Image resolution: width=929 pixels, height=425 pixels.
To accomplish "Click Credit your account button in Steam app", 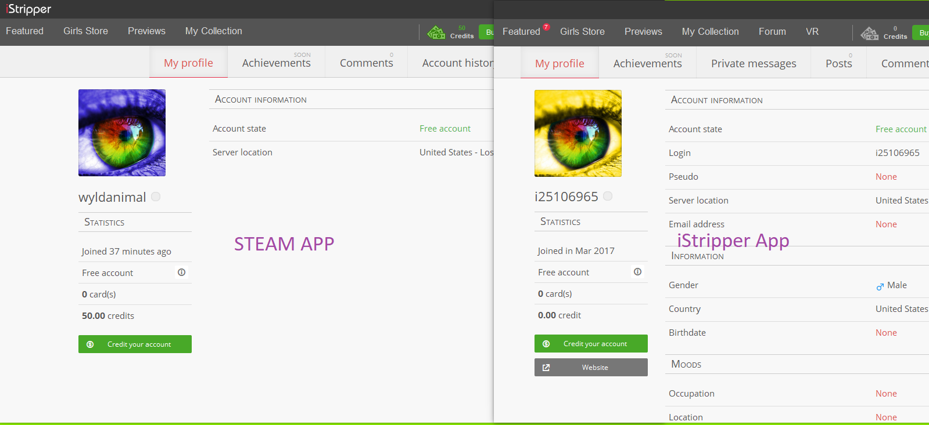I will point(135,344).
